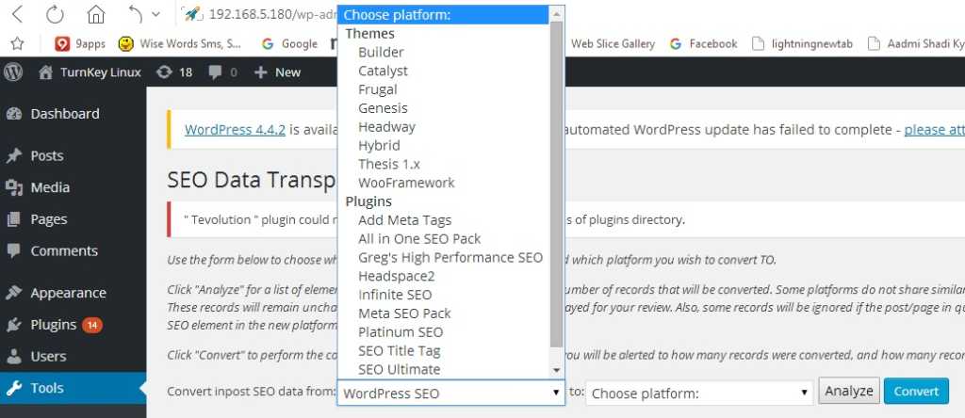965x418 pixels.
Task: Select Infinite SEO option
Action: click(443, 295)
